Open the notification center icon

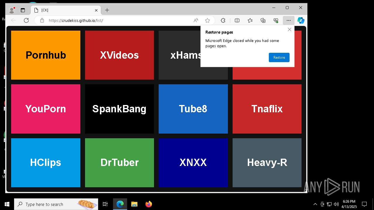pyautogui.click(x=364, y=204)
